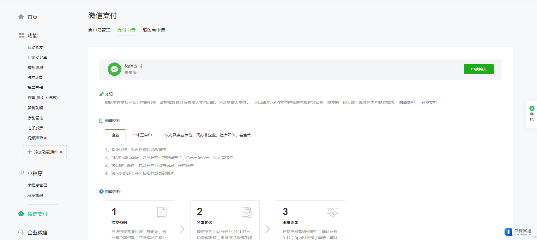Click the 法人身份证 requirement line
The width and height of the screenshot is (537, 240).
139,173
